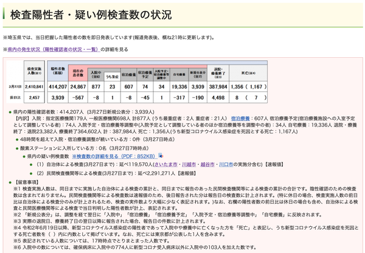Click the 23 severe cases cell
Screen dimensions: 365x253
pos(112,86)
